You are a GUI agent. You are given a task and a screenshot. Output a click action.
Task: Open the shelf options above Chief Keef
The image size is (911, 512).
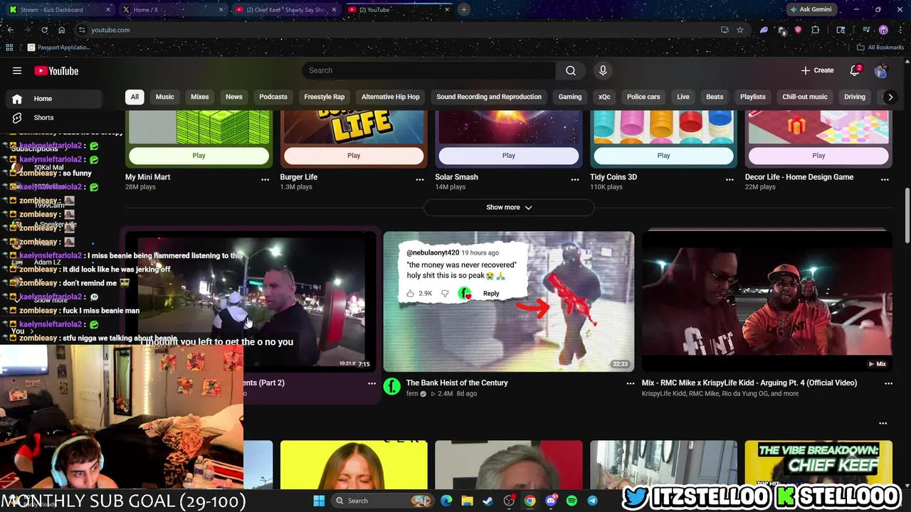pyautogui.click(x=883, y=423)
